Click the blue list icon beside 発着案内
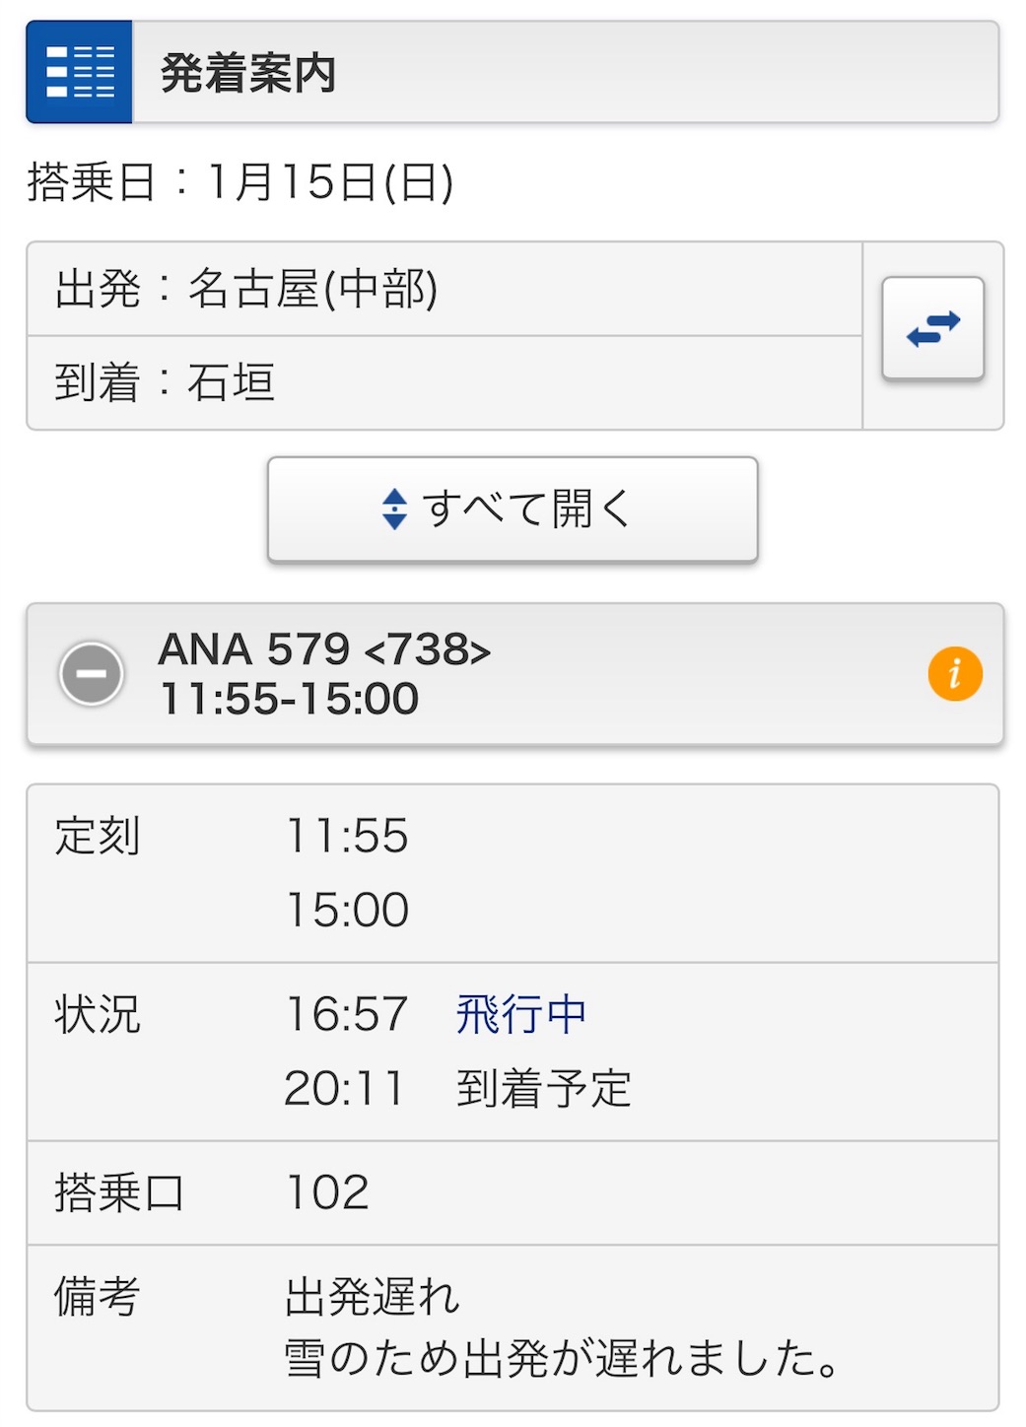1026x1427 pixels. [79, 72]
